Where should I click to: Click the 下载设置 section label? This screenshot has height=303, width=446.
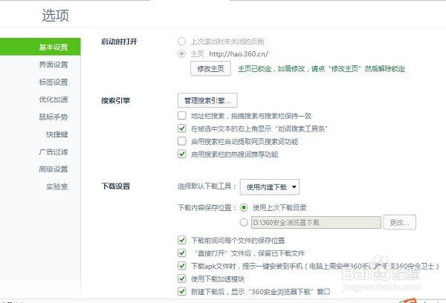coord(115,186)
